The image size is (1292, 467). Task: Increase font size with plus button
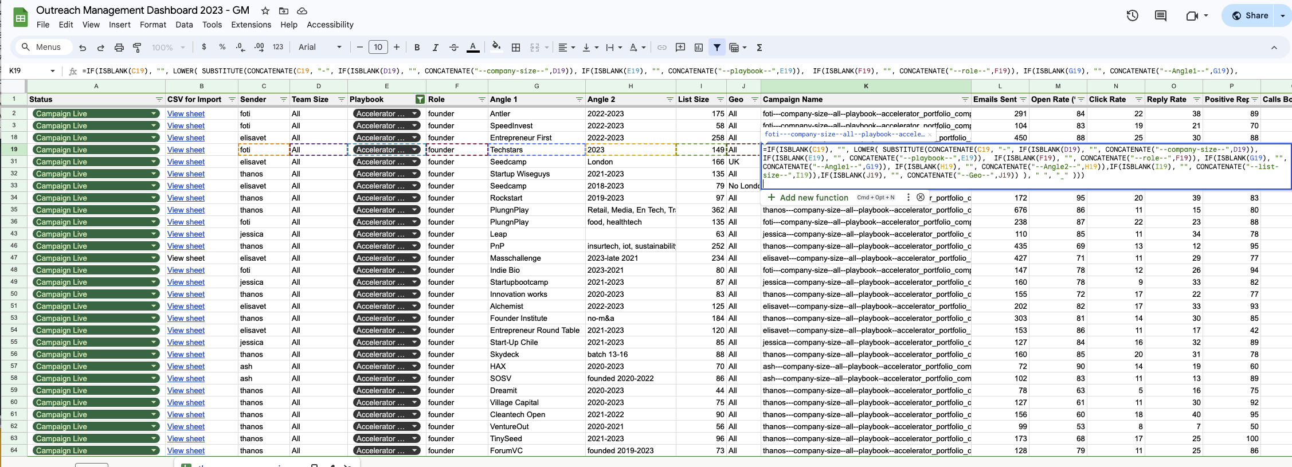click(x=397, y=47)
